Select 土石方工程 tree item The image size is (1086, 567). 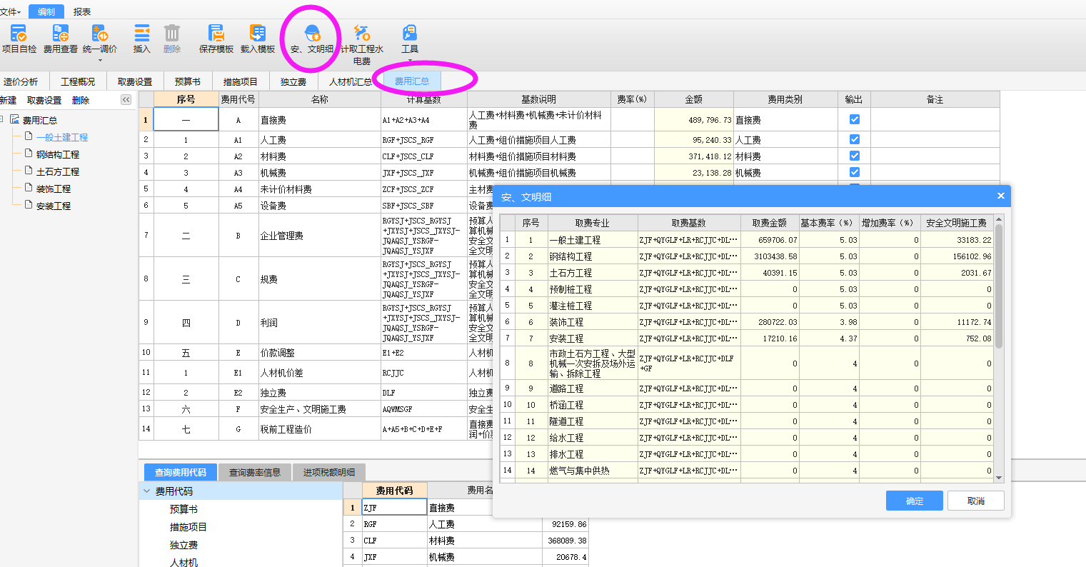(x=58, y=171)
